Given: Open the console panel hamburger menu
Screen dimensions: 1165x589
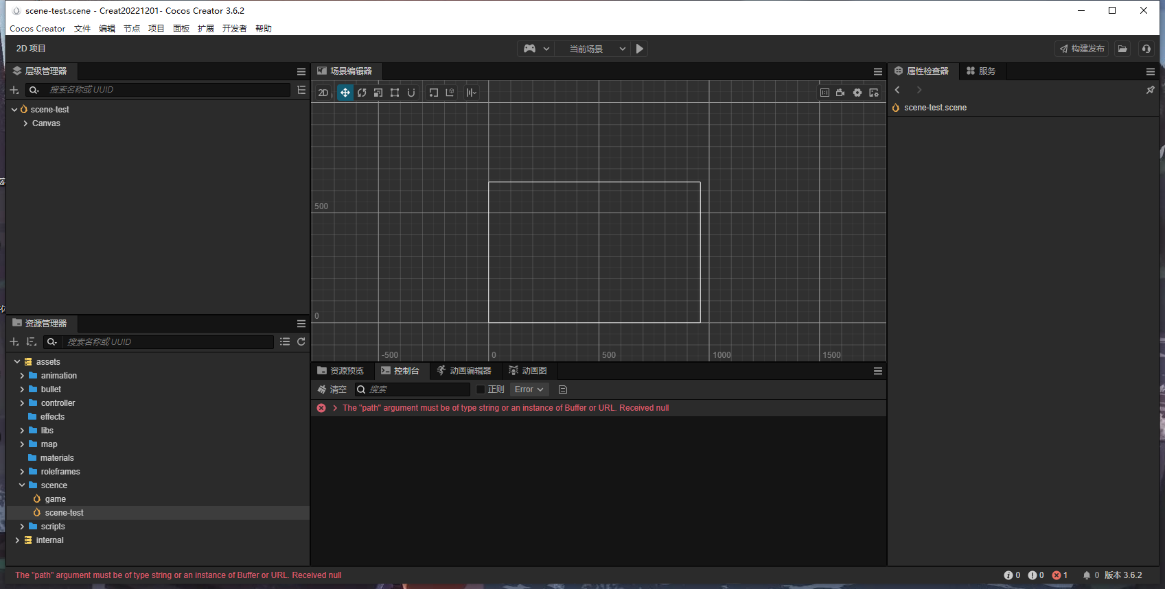Looking at the screenshot, I should [x=878, y=371].
